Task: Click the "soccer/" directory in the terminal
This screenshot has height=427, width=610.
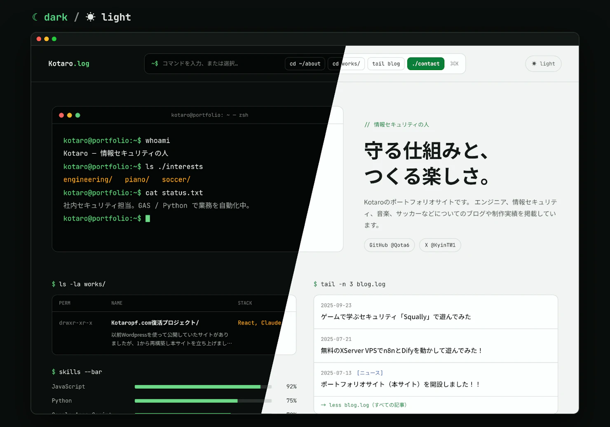Action: point(176,180)
